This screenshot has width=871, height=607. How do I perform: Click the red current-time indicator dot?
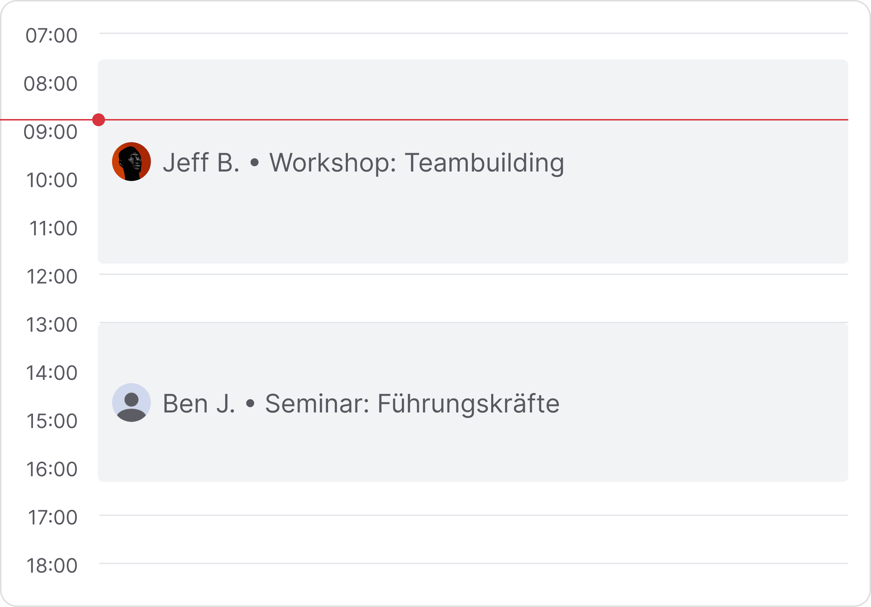[99, 120]
